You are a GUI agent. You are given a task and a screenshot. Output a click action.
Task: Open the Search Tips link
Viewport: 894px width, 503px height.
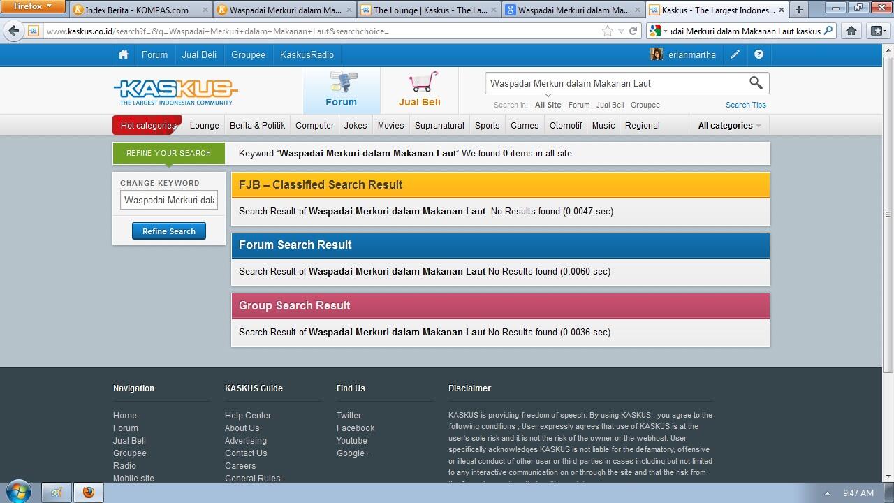pos(745,105)
